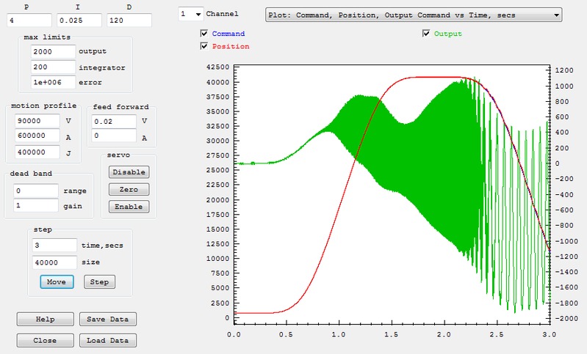587x354 pixels.
Task: Open the Channel number dropdown
Action: click(x=191, y=14)
